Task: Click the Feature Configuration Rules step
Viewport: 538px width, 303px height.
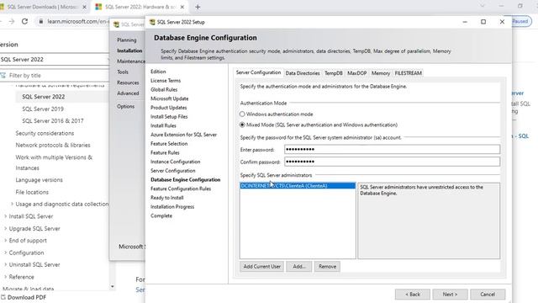Action: (181, 189)
